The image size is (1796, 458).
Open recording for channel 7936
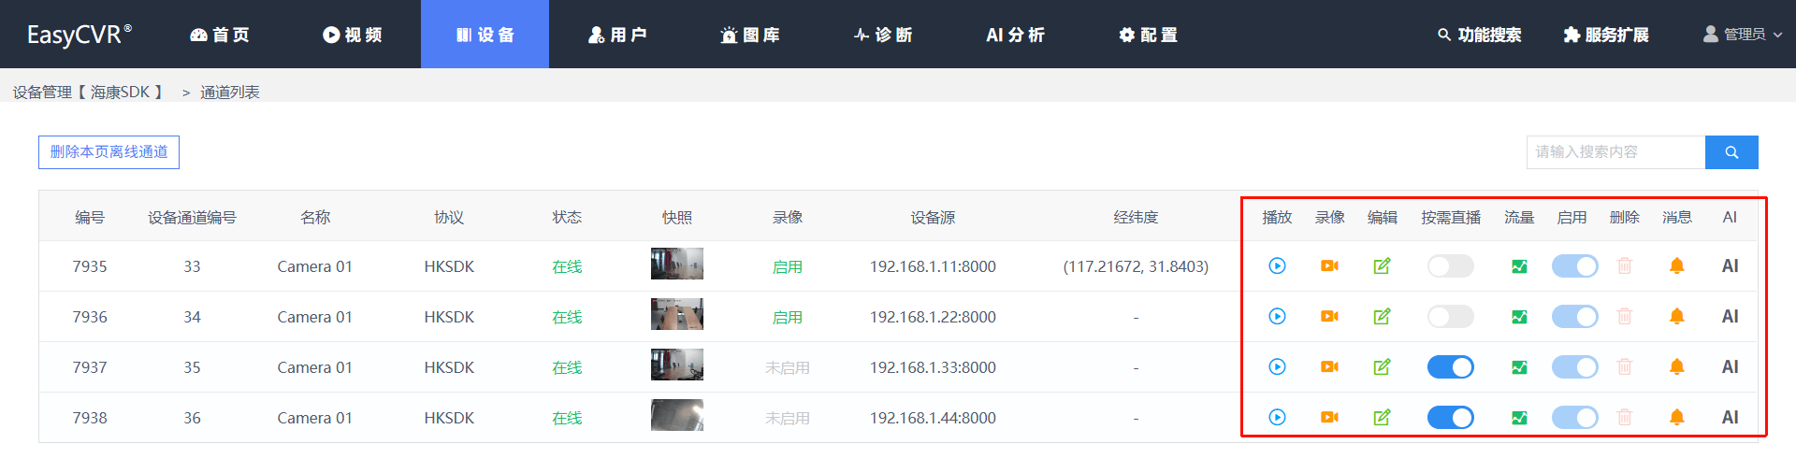[x=1329, y=317]
